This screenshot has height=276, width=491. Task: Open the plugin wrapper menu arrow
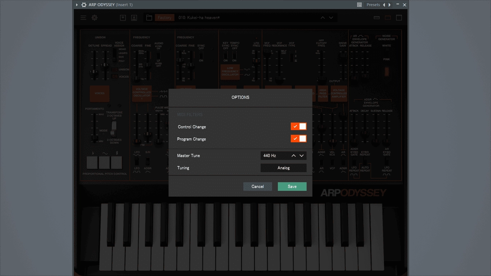tap(77, 5)
